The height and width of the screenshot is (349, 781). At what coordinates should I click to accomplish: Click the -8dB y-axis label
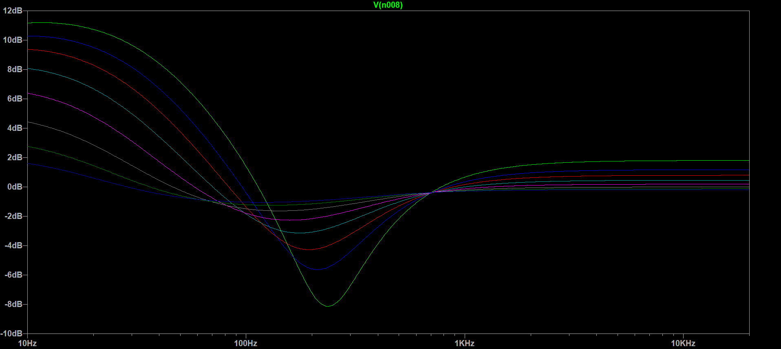coord(13,304)
